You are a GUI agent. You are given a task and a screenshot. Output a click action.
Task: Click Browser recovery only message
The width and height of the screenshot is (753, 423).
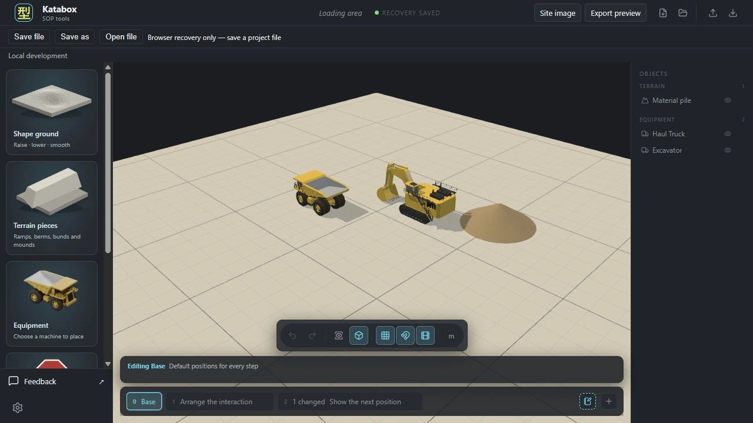click(214, 37)
